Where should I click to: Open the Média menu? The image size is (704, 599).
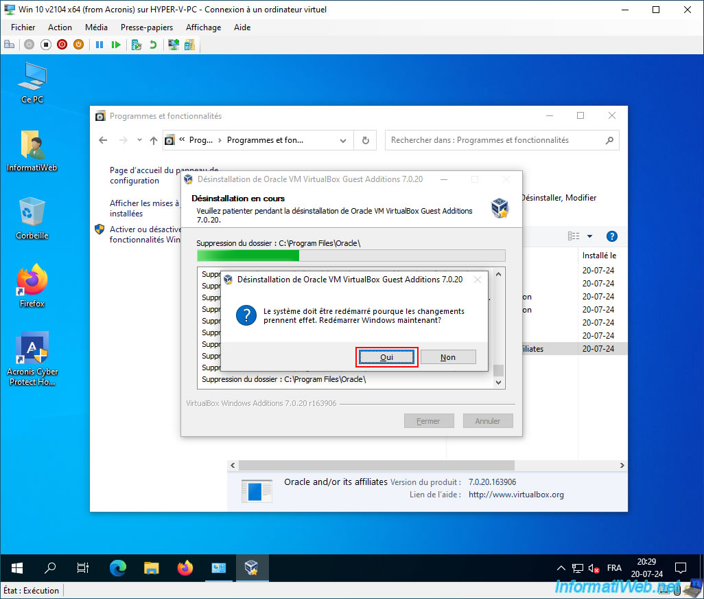tap(96, 27)
